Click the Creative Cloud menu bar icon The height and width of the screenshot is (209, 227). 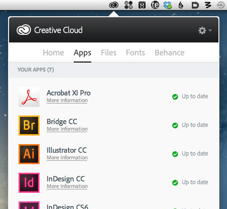coord(114,5)
